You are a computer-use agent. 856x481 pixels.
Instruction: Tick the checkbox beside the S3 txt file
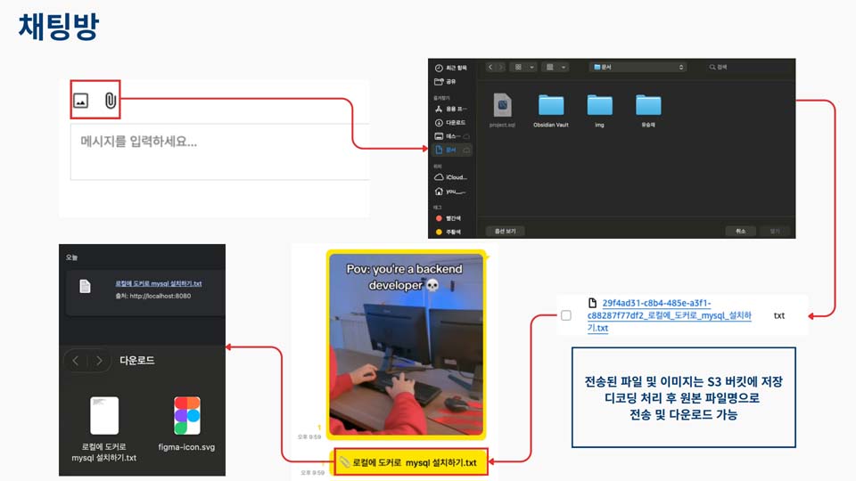click(x=566, y=315)
